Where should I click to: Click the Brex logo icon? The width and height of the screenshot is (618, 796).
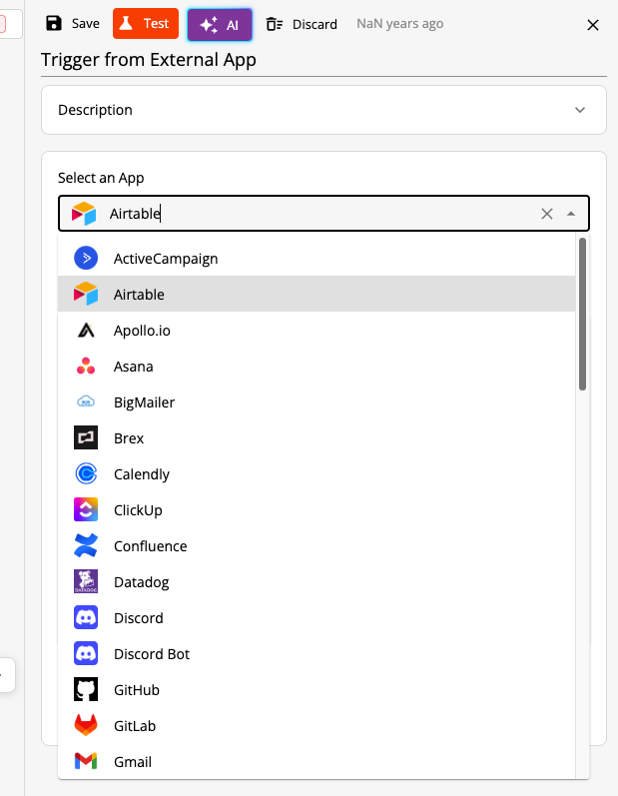[x=86, y=437]
